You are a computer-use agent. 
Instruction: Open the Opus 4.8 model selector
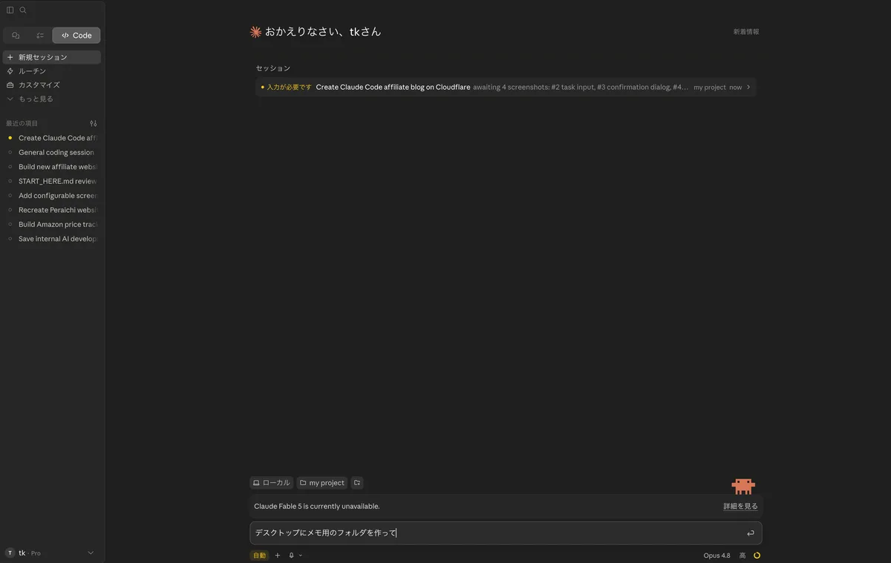pos(717,556)
